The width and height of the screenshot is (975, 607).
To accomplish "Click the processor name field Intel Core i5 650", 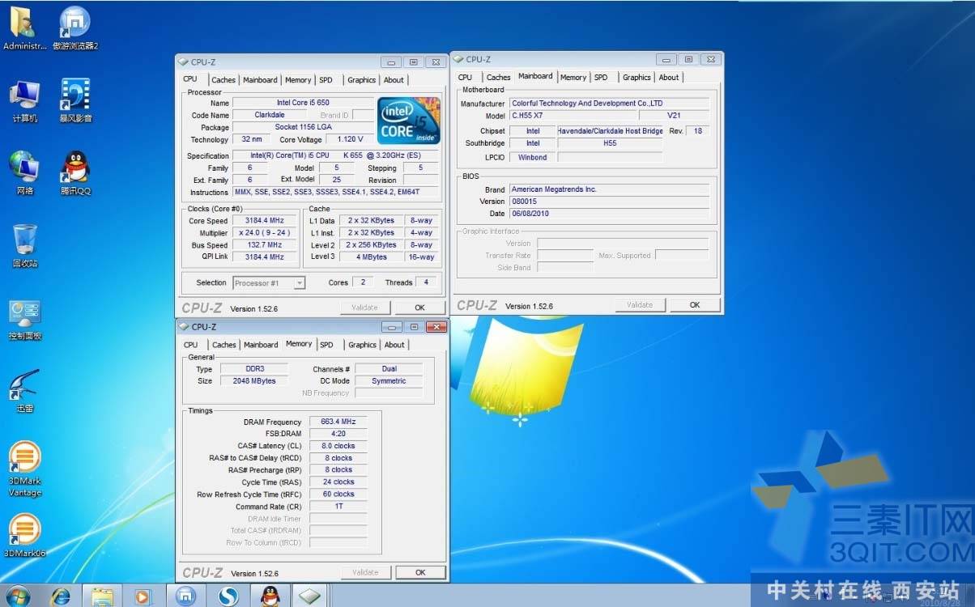I will (x=303, y=103).
